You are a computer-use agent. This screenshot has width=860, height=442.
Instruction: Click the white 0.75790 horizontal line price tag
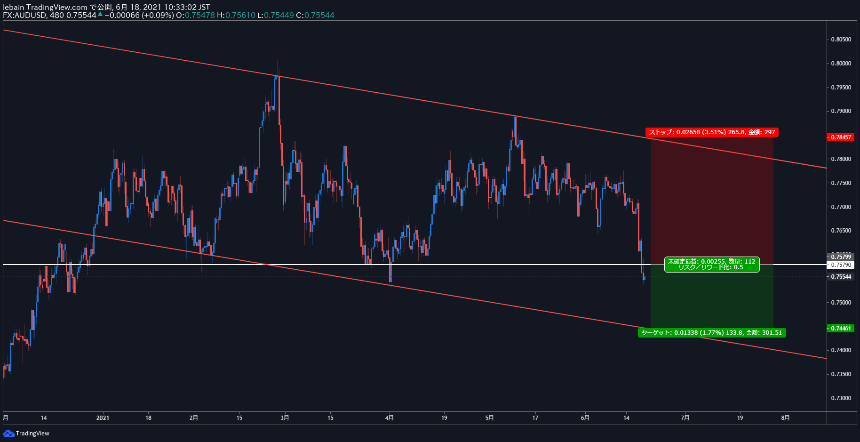[841, 265]
